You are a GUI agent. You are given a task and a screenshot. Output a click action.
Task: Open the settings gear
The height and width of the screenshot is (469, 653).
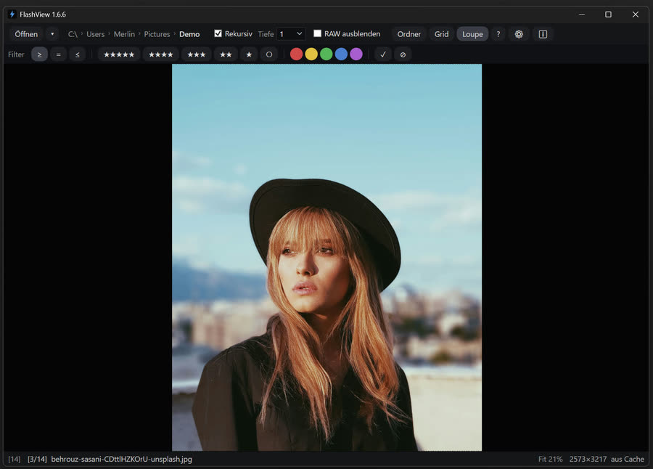518,33
